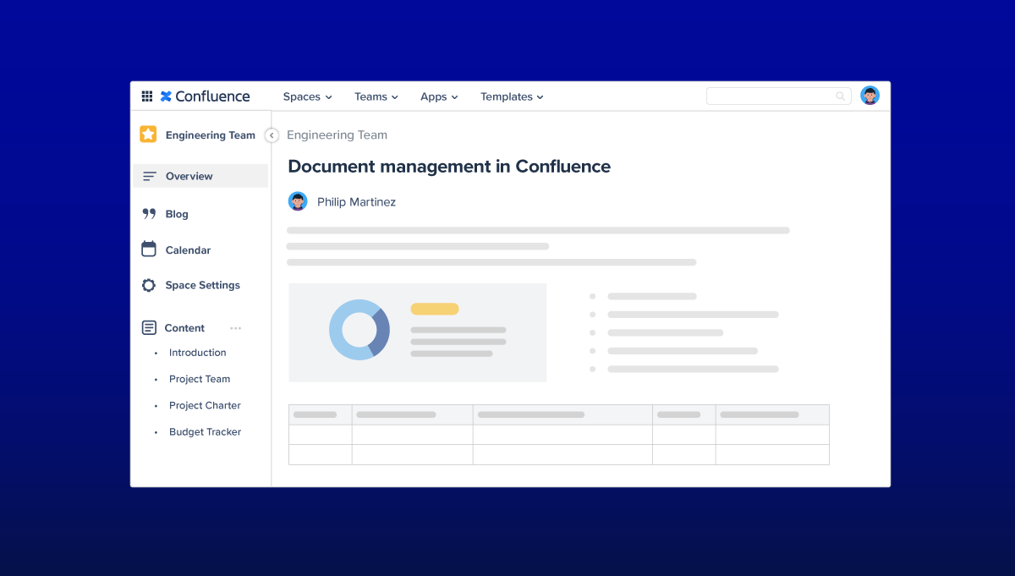Click Philip Martinez's author name

[x=355, y=201]
